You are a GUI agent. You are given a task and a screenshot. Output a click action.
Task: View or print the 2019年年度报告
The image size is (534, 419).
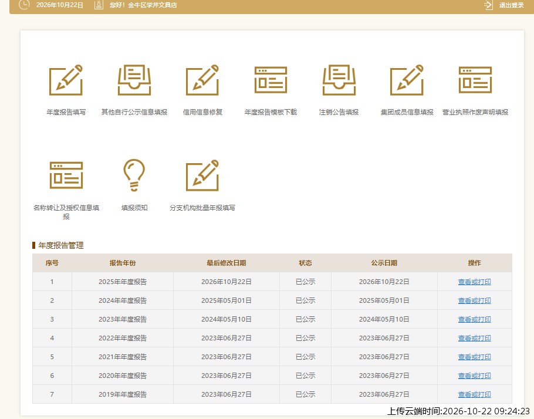(x=474, y=394)
